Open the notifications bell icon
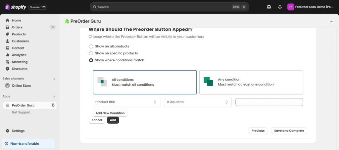This screenshot has width=339, height=150. click(280, 7)
